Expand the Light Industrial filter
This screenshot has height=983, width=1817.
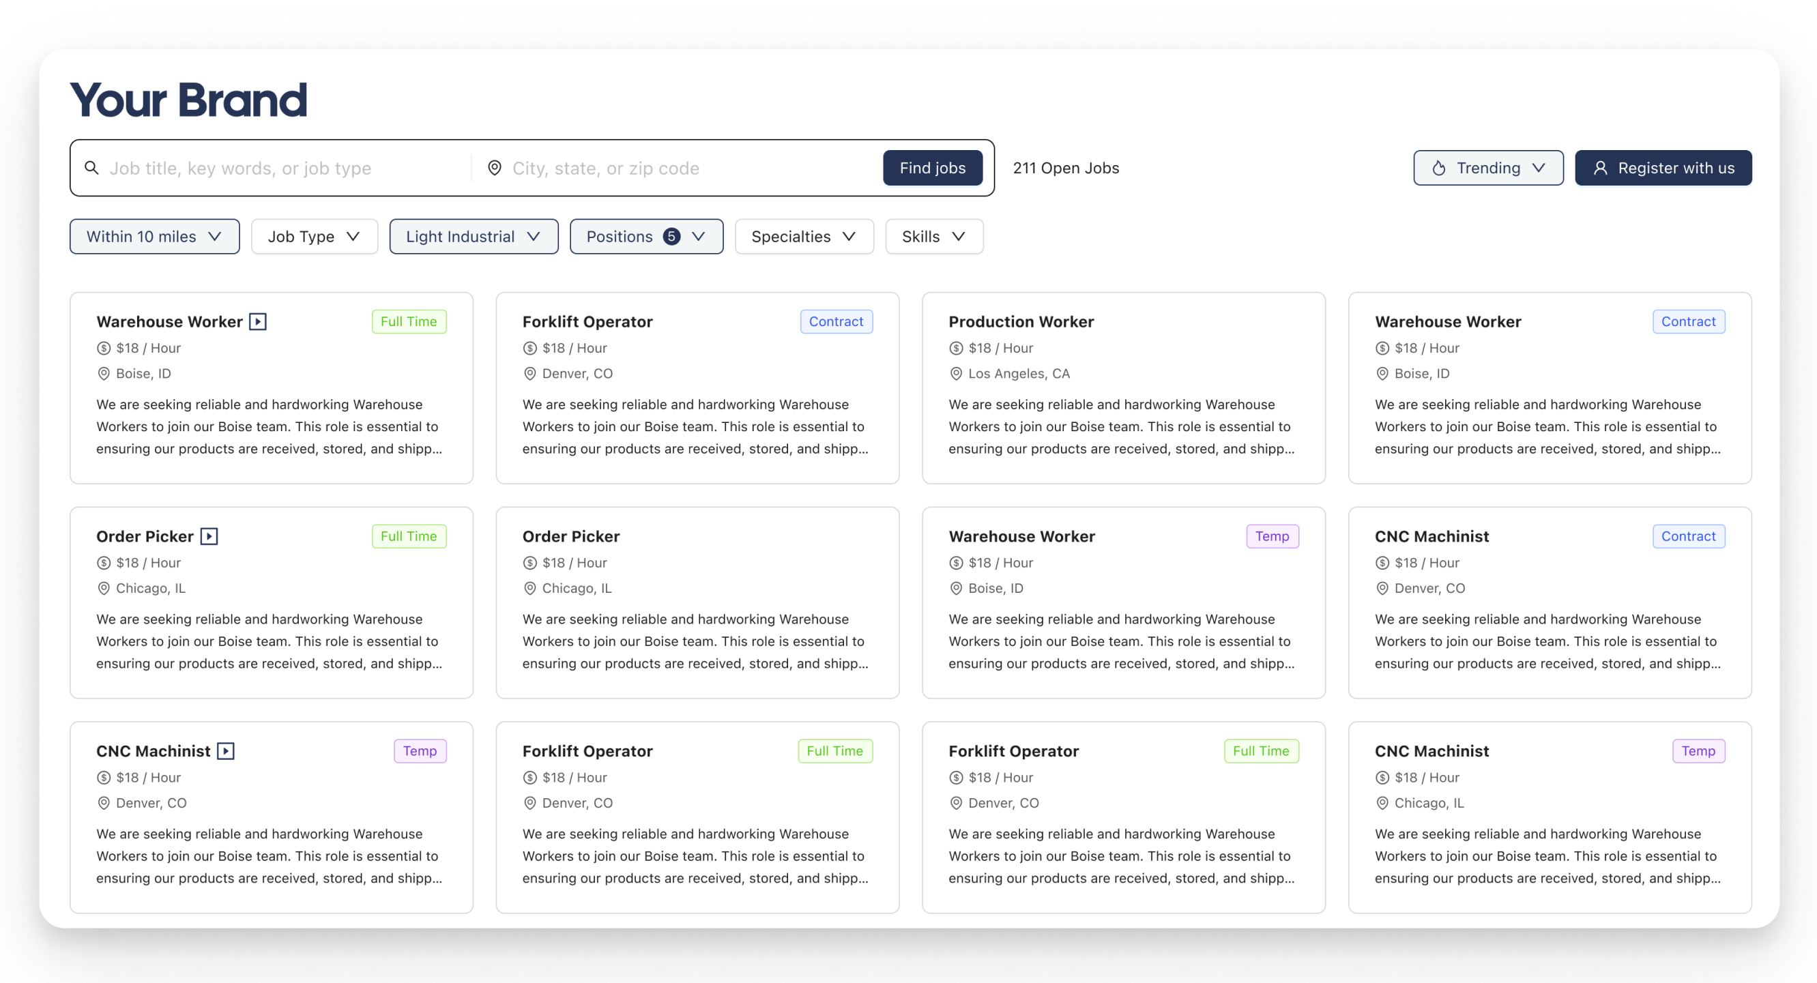474,236
